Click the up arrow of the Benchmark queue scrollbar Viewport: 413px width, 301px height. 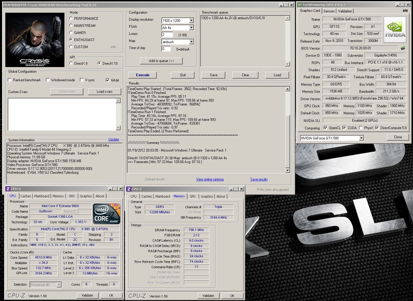(x=287, y=18)
